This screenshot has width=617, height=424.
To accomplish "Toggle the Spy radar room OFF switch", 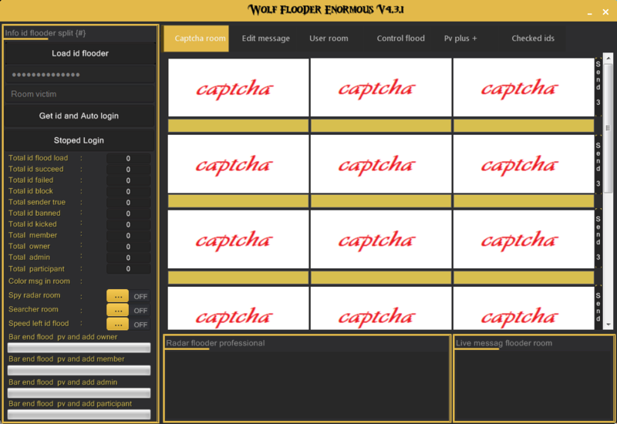I will 140,296.
